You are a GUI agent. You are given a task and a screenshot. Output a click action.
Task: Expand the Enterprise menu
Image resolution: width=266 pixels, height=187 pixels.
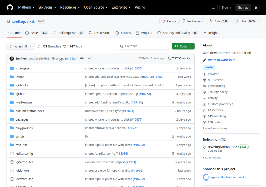click(121, 8)
